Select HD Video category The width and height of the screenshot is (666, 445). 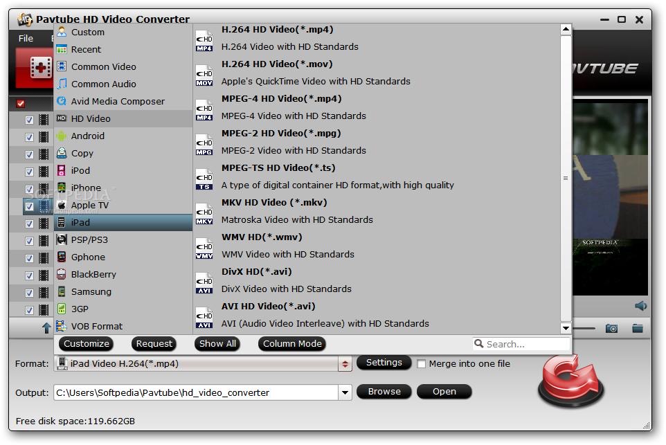pyautogui.click(x=124, y=118)
